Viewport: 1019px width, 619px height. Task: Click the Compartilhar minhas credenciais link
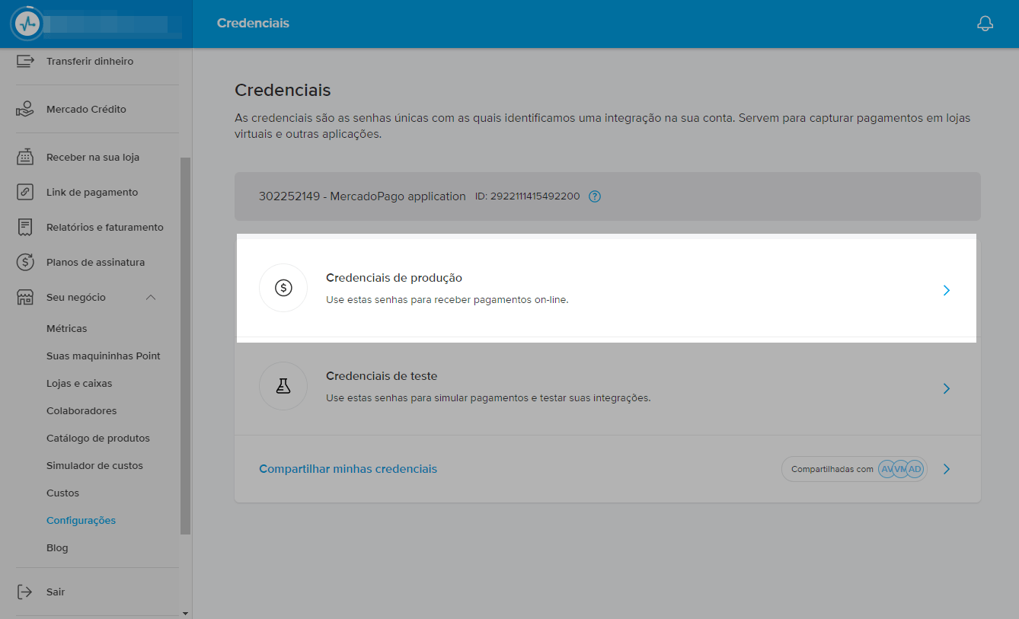point(348,469)
